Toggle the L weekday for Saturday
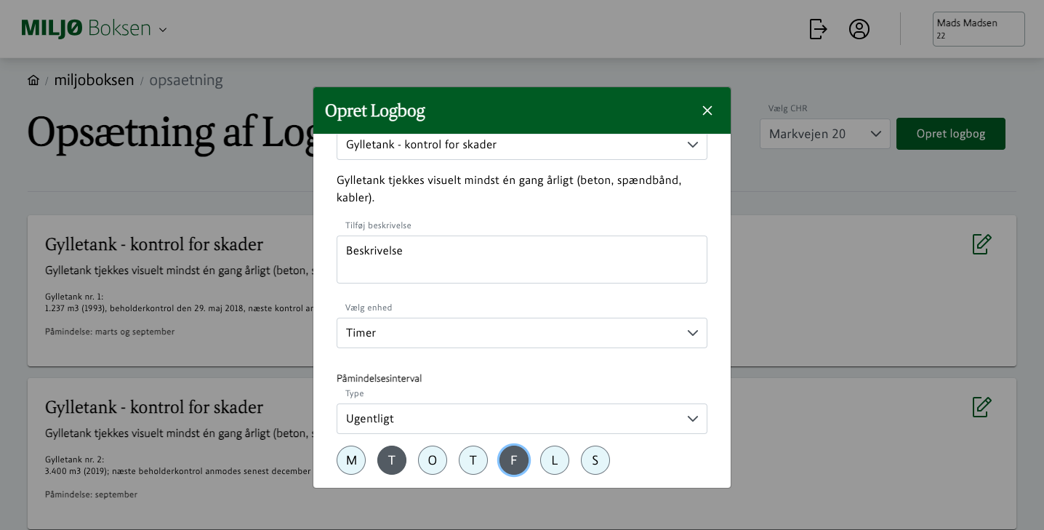 [x=555, y=460]
